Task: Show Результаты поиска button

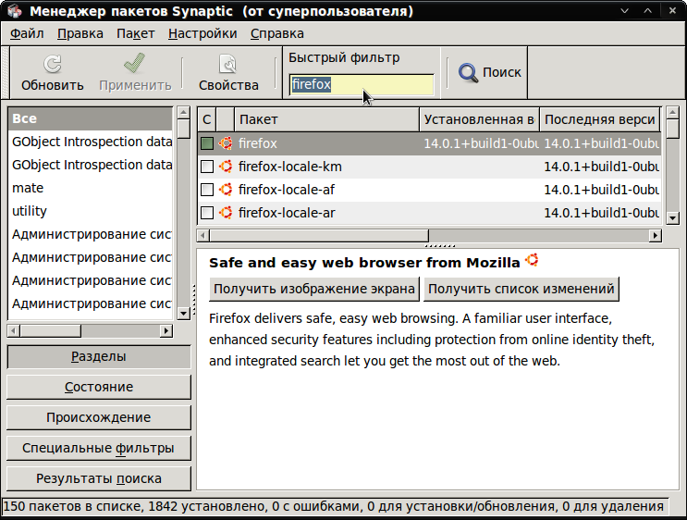Action: [x=99, y=478]
